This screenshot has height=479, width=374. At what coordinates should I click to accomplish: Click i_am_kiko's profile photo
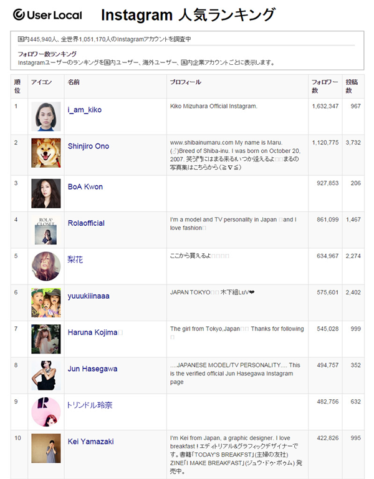pos(46,117)
